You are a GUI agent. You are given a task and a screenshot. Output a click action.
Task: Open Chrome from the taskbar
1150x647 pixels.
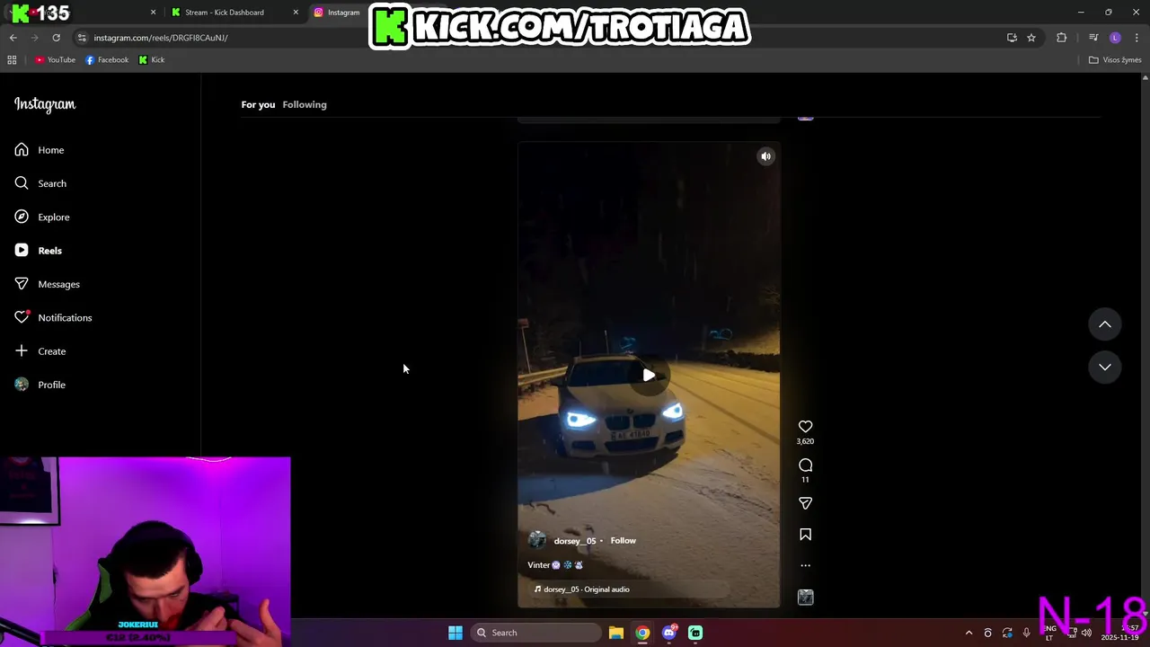pos(642,633)
